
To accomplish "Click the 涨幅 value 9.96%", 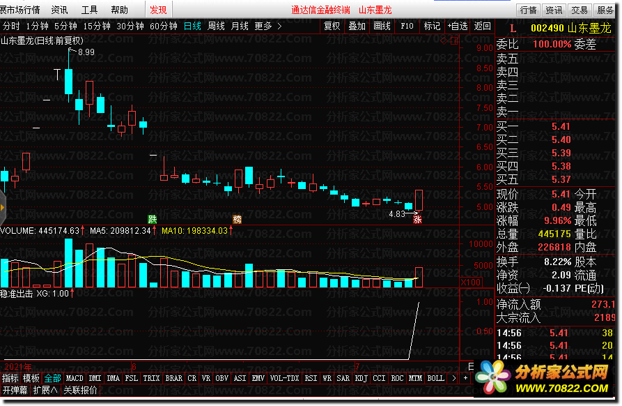I will (x=557, y=220).
